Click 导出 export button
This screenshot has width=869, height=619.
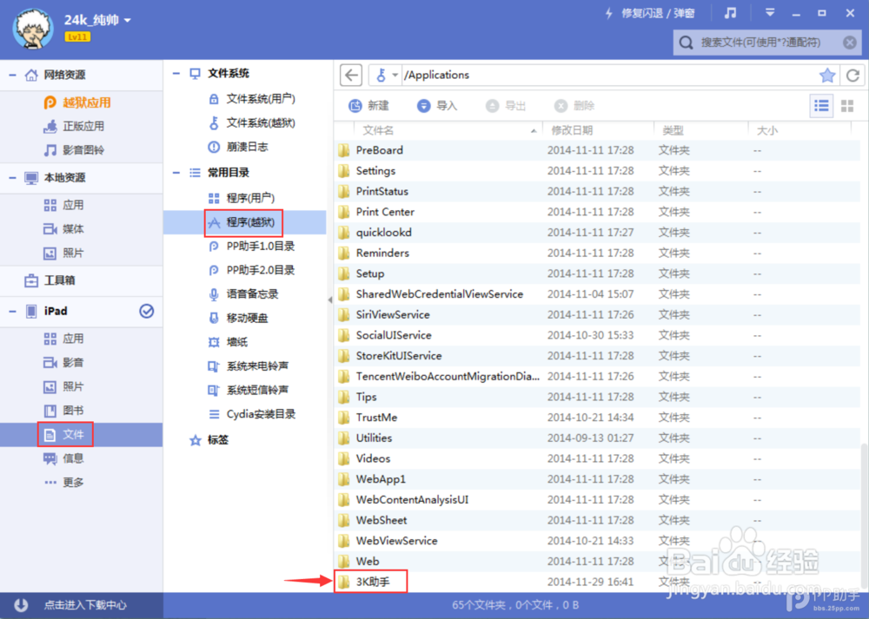tap(506, 106)
